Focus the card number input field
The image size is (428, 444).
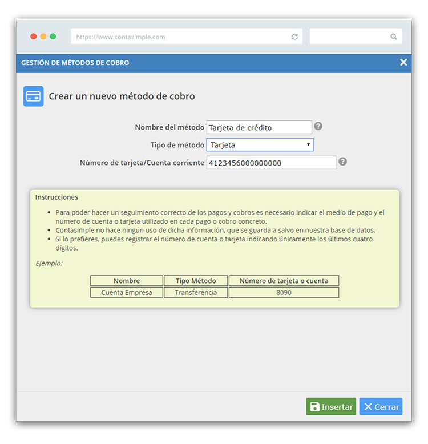coord(272,163)
